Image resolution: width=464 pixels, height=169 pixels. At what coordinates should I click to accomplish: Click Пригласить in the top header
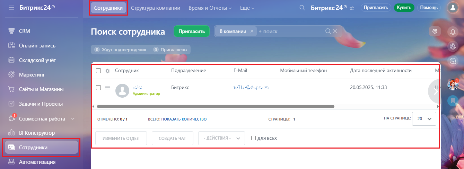[376, 8]
